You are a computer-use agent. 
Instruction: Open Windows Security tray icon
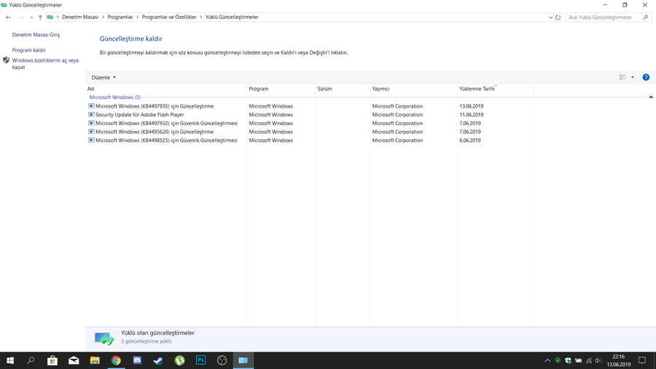(x=568, y=360)
